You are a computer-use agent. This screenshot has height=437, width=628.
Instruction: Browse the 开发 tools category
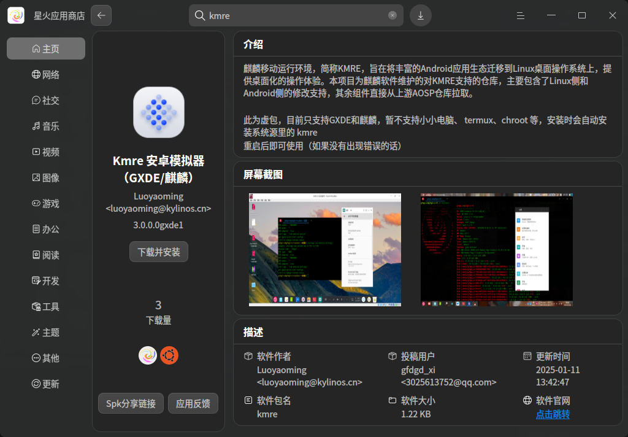coord(45,280)
